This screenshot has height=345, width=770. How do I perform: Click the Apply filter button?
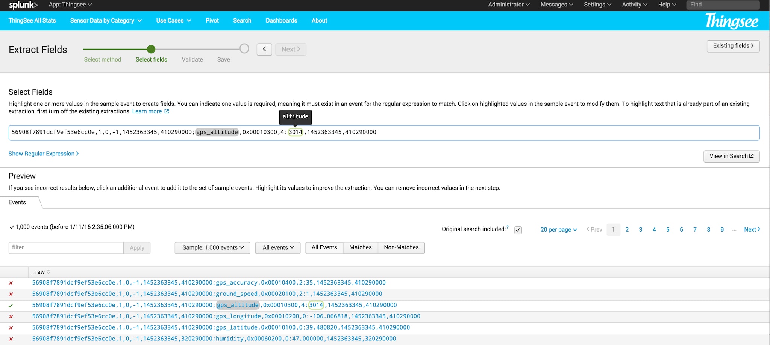[137, 248]
